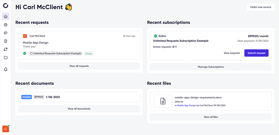279x135 pixels.
Task: Click the $999.00/month price
Action: pos(258,36)
